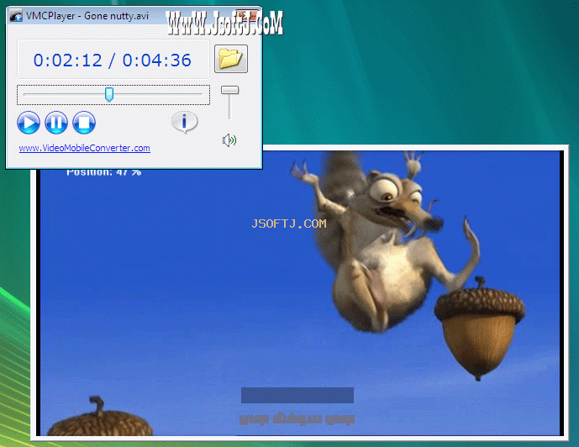Viewport: 579px width, 447px height.
Task: Click the video frame showing the squirrel
Action: 300,293
